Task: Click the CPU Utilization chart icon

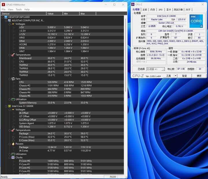Action: 13,154
